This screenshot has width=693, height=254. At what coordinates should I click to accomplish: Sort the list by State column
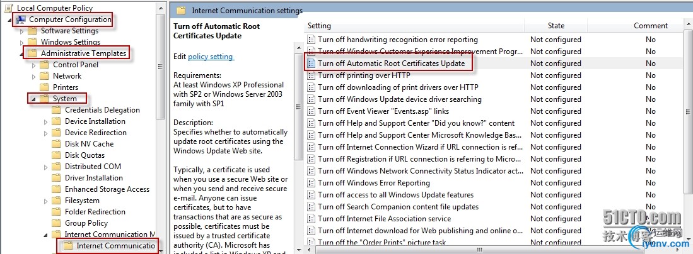(556, 26)
